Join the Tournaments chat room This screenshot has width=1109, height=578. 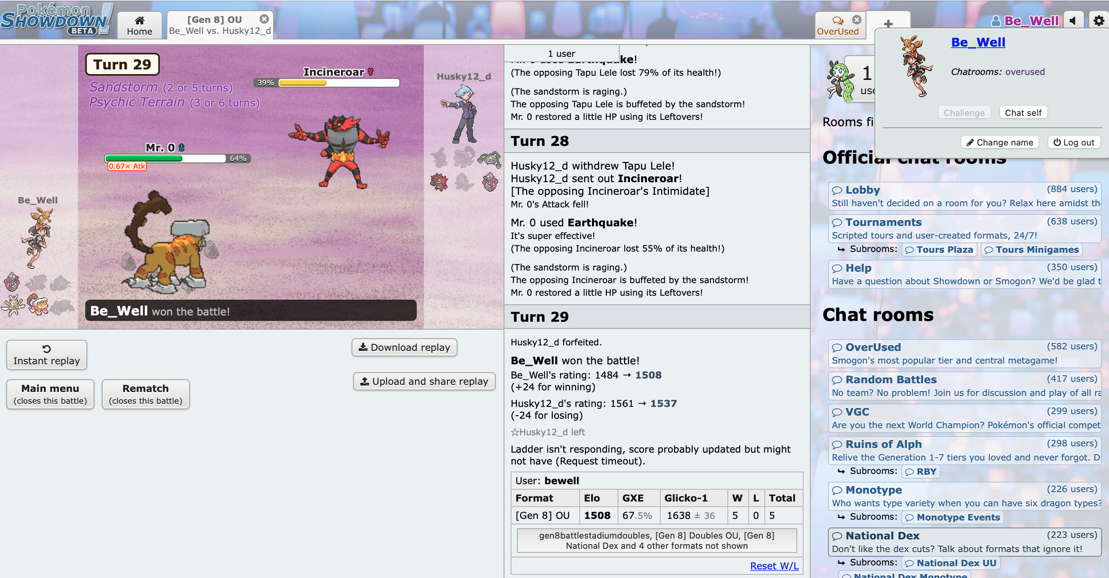[964, 228]
